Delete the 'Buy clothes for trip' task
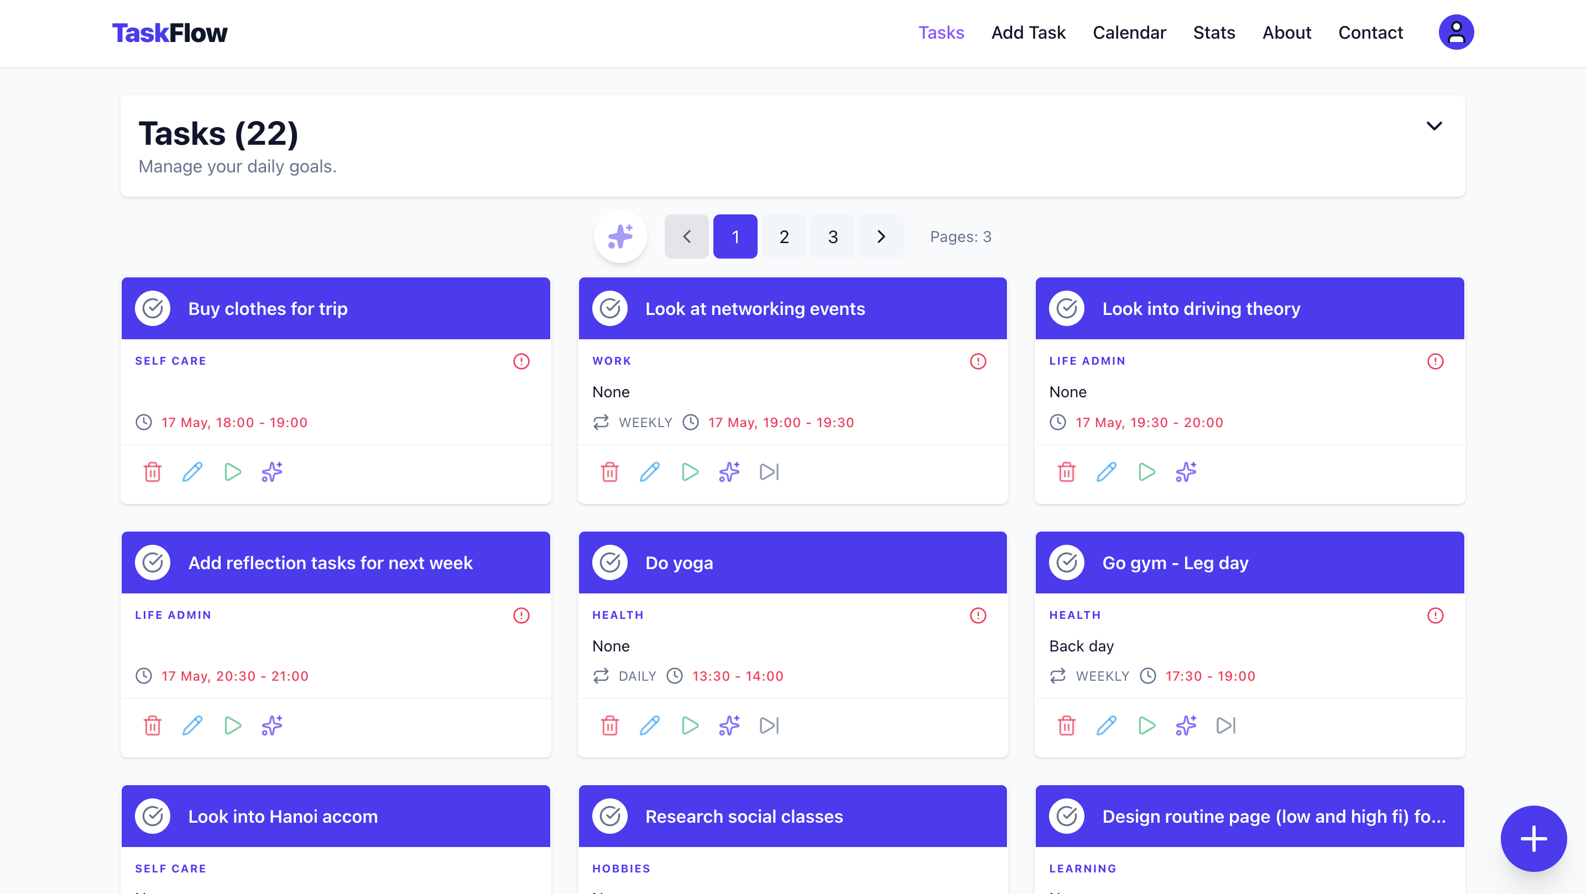This screenshot has height=894, width=1586. [x=152, y=472]
